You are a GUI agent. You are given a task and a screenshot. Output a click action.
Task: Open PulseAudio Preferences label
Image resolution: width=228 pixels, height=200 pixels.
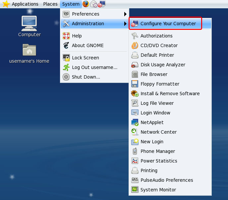[x=167, y=180]
